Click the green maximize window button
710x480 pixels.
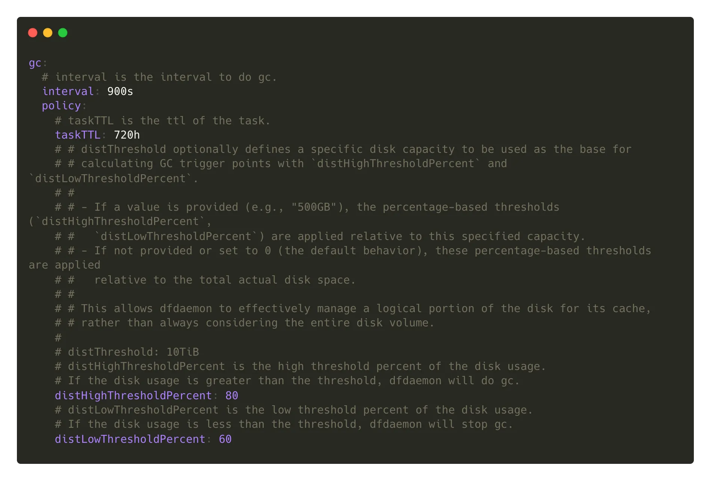(x=63, y=33)
